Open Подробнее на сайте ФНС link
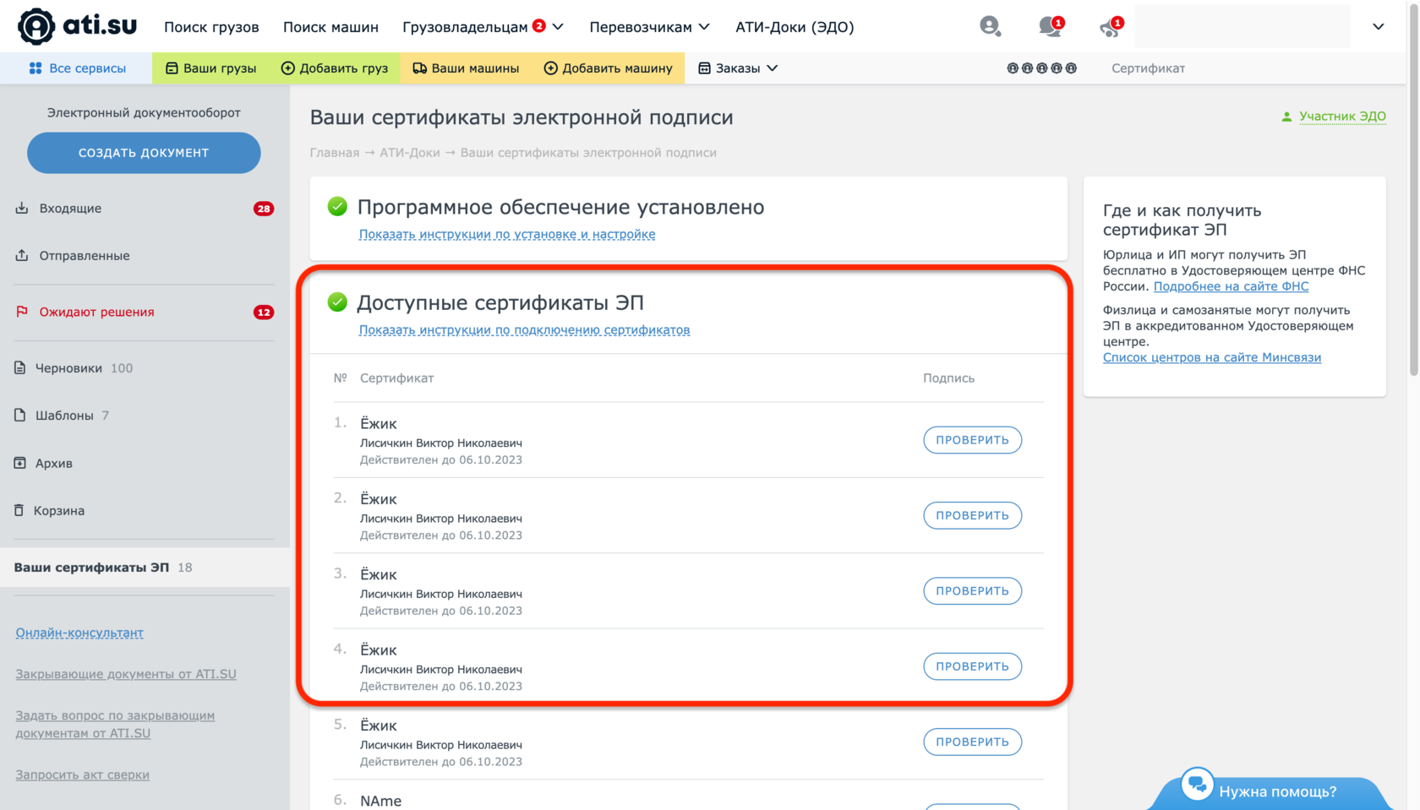The image size is (1420, 810). [1231, 286]
